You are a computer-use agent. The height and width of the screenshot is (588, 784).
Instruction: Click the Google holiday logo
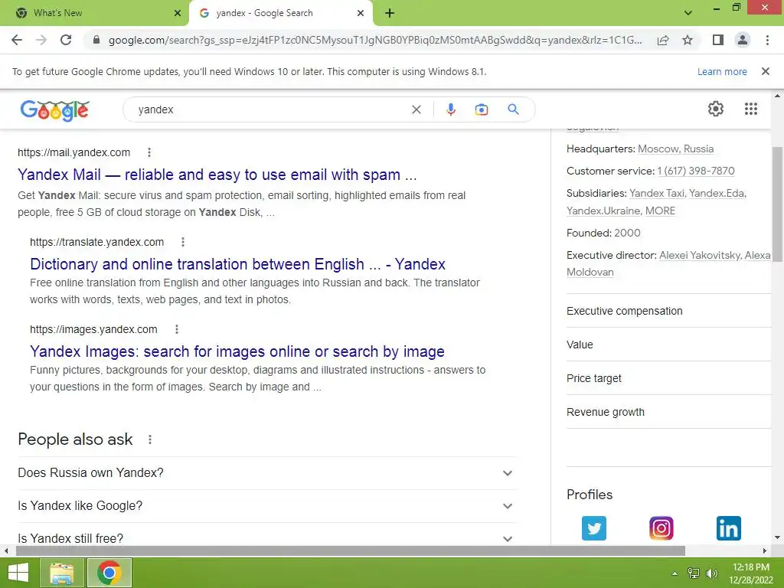(x=54, y=110)
